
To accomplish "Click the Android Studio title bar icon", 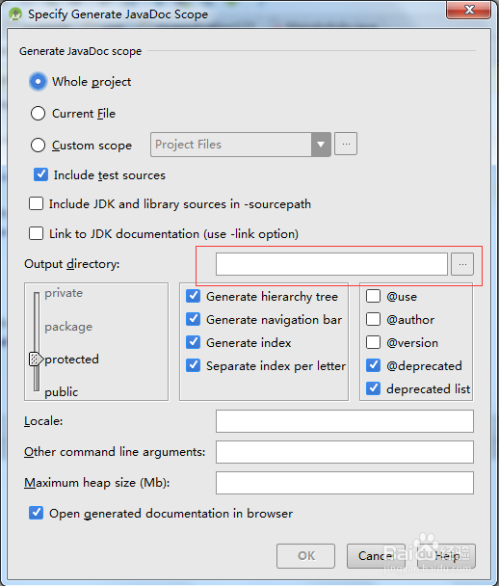I will coord(15,14).
